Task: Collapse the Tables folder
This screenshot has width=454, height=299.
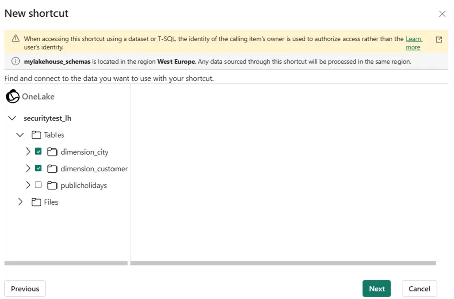Action: click(20, 135)
